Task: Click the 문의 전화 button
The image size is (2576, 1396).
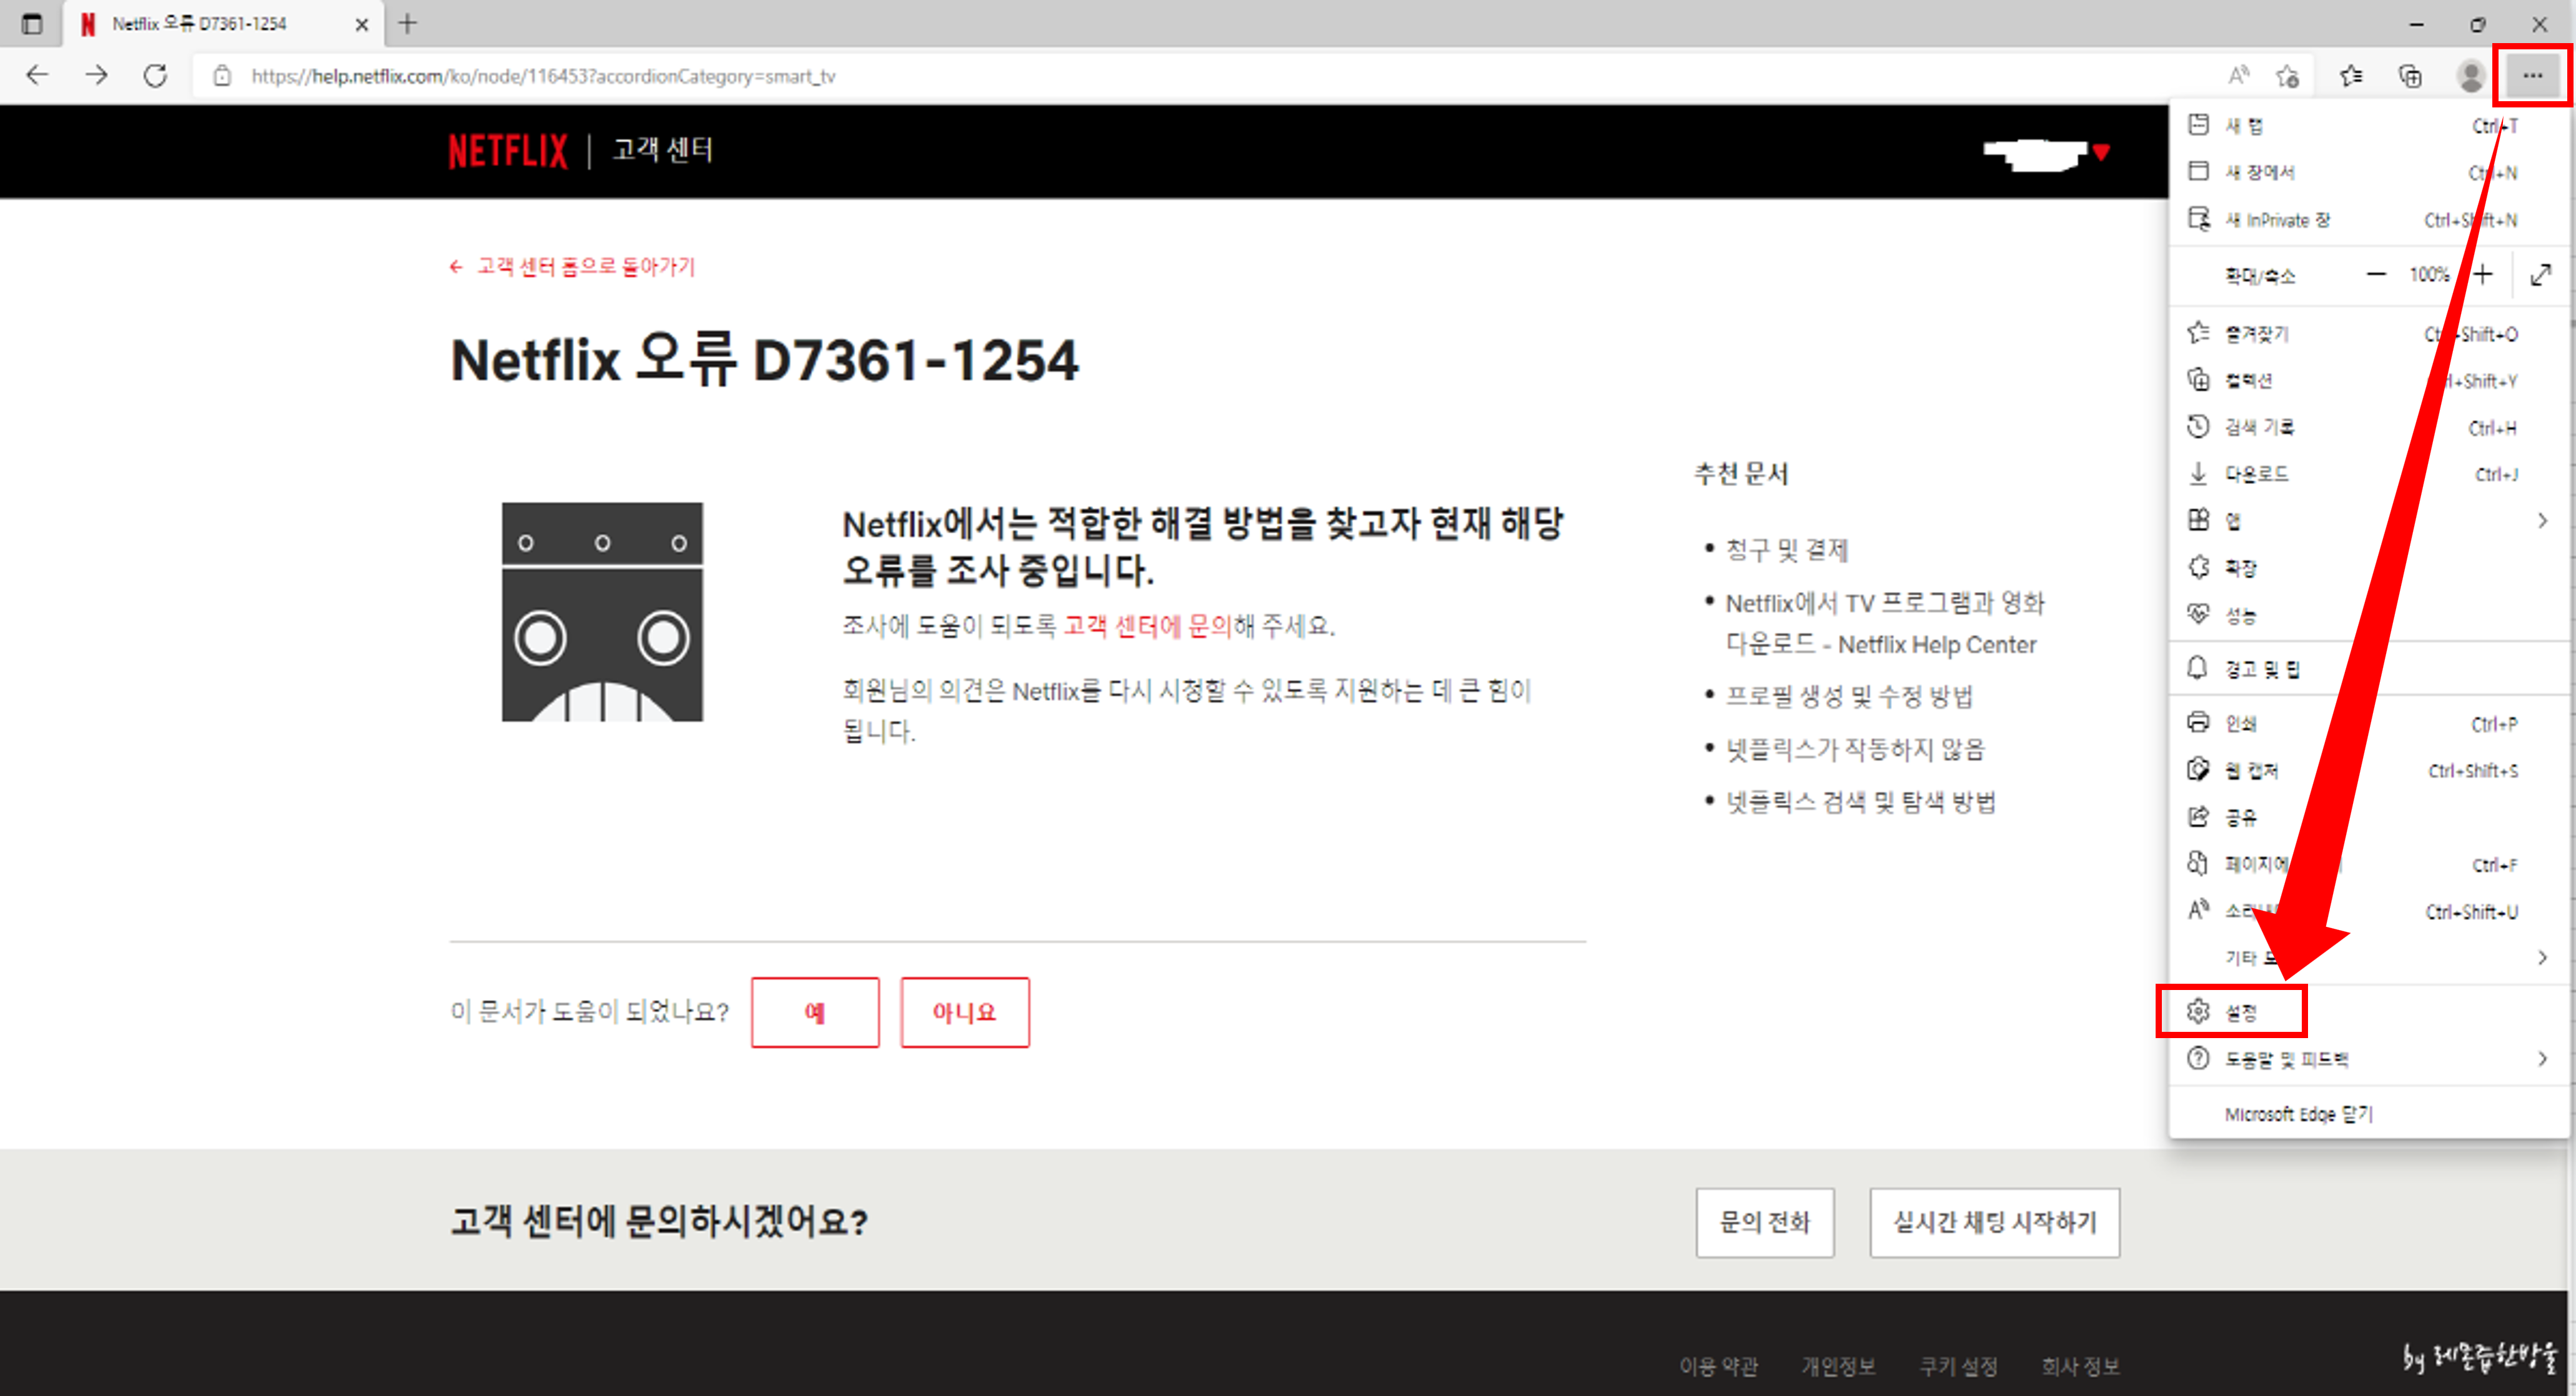Action: click(1764, 1222)
